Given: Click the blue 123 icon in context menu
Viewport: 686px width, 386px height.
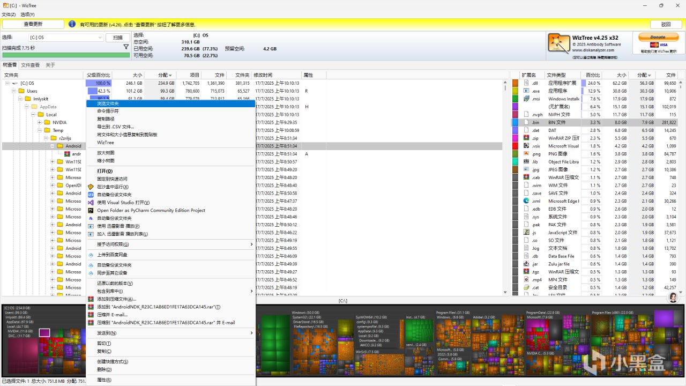Looking at the screenshot, I should coord(91,195).
